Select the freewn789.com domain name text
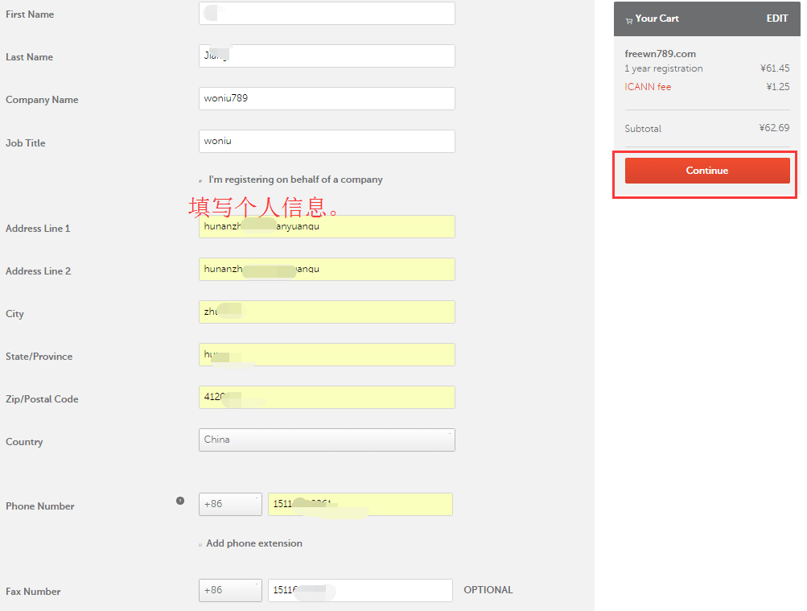The height and width of the screenshot is (611, 807). (x=659, y=53)
